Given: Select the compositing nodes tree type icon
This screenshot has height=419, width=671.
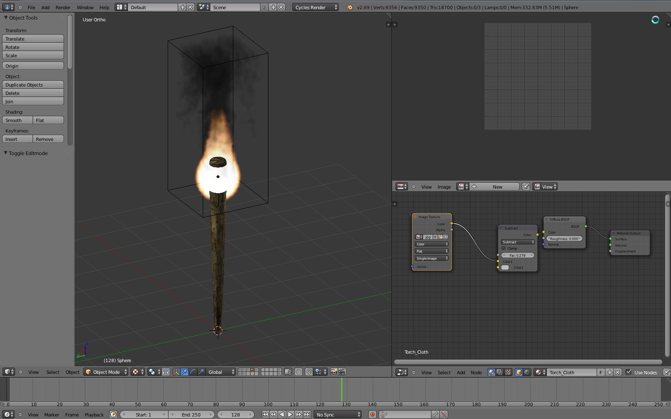Looking at the screenshot, I should pyautogui.click(x=500, y=372).
